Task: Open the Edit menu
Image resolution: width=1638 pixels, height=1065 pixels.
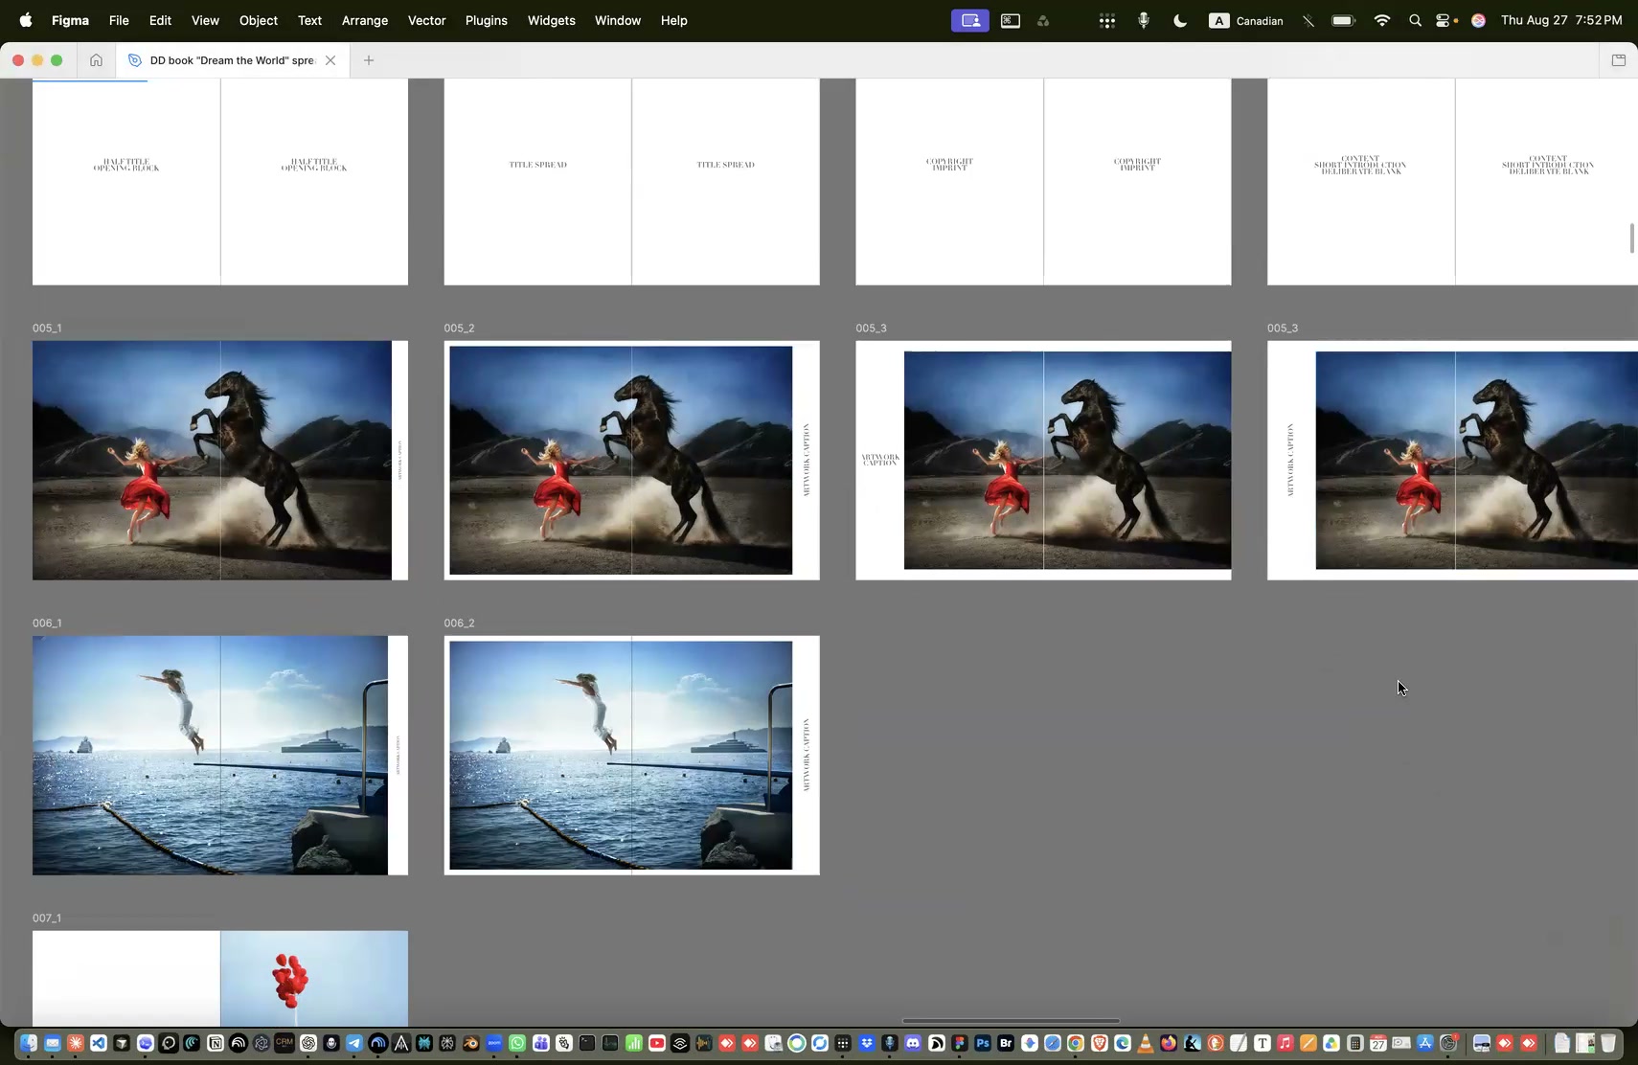Action: 160,20
